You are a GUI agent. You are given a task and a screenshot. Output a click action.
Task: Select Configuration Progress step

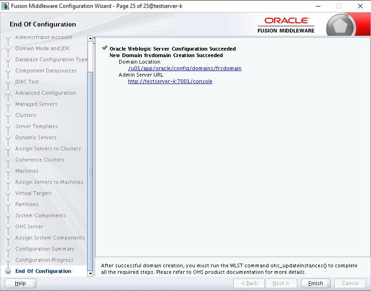point(45,260)
